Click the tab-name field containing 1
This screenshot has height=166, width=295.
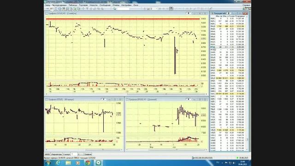pyautogui.click(x=74, y=154)
